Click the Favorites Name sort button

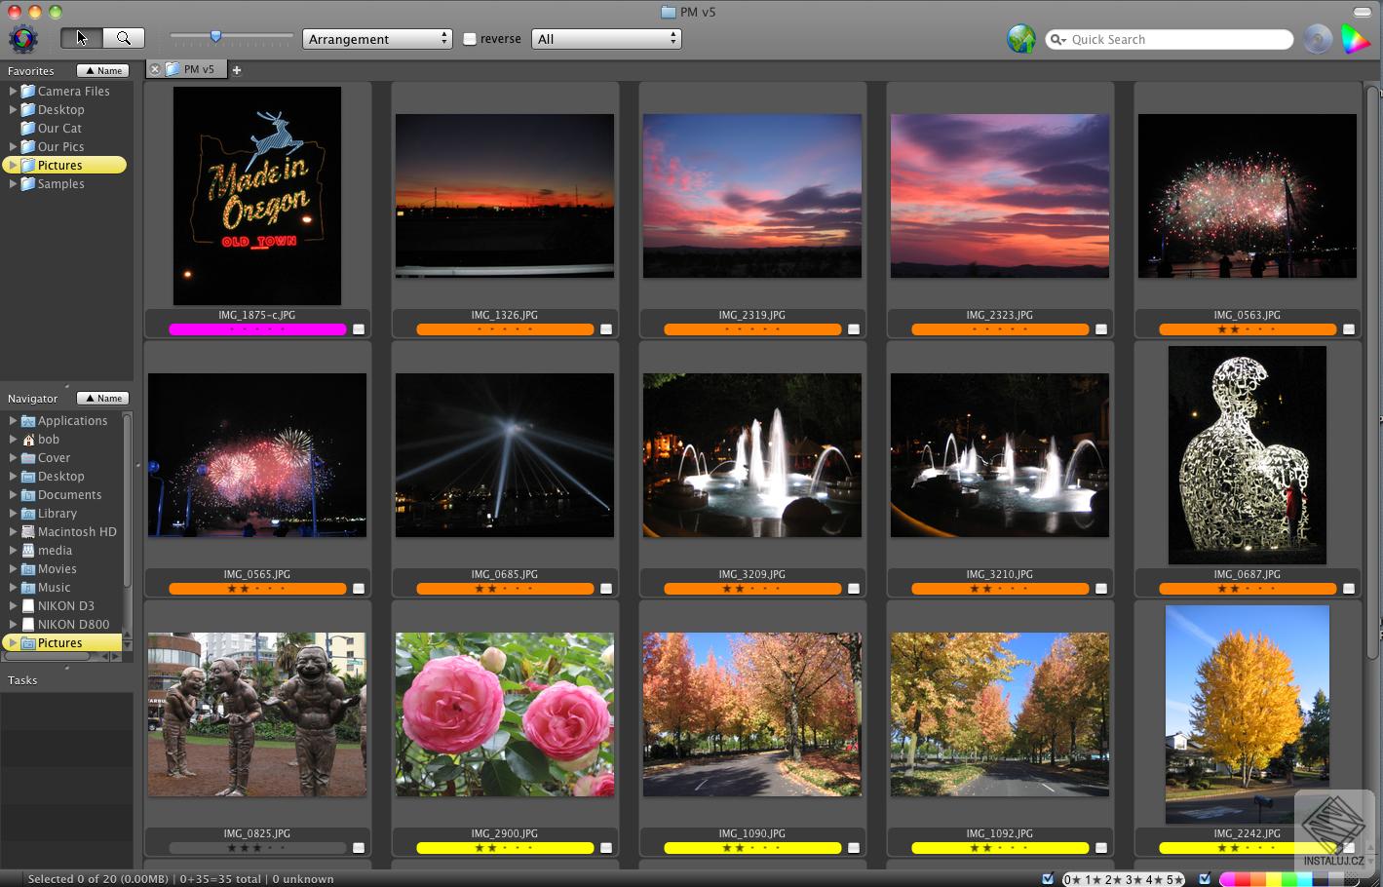coord(102,70)
